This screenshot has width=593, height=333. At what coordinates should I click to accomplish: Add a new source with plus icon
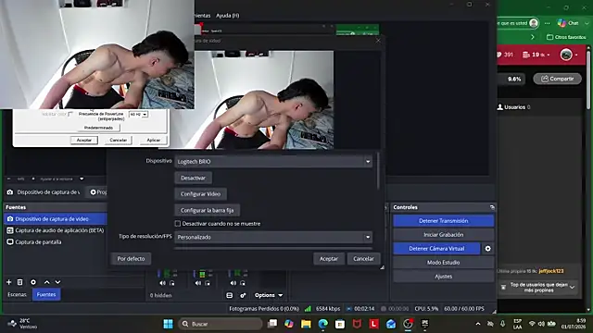[9, 282]
